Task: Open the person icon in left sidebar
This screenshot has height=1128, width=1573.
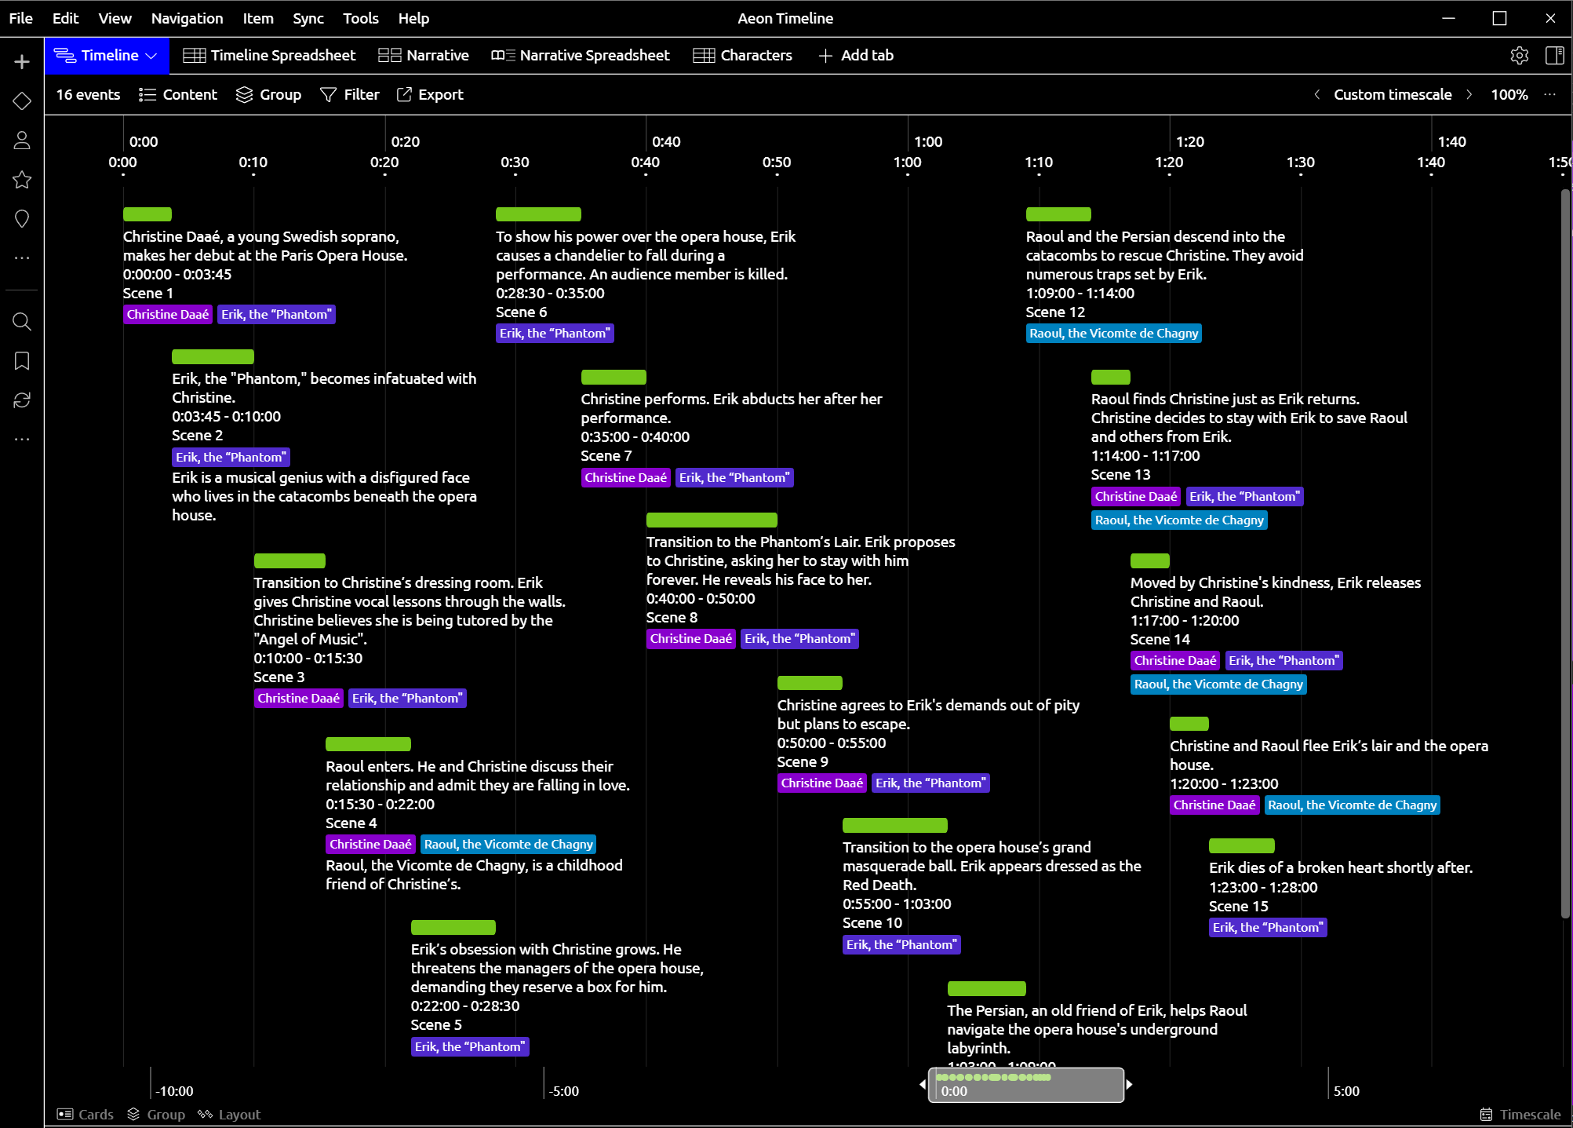Action: [22, 141]
